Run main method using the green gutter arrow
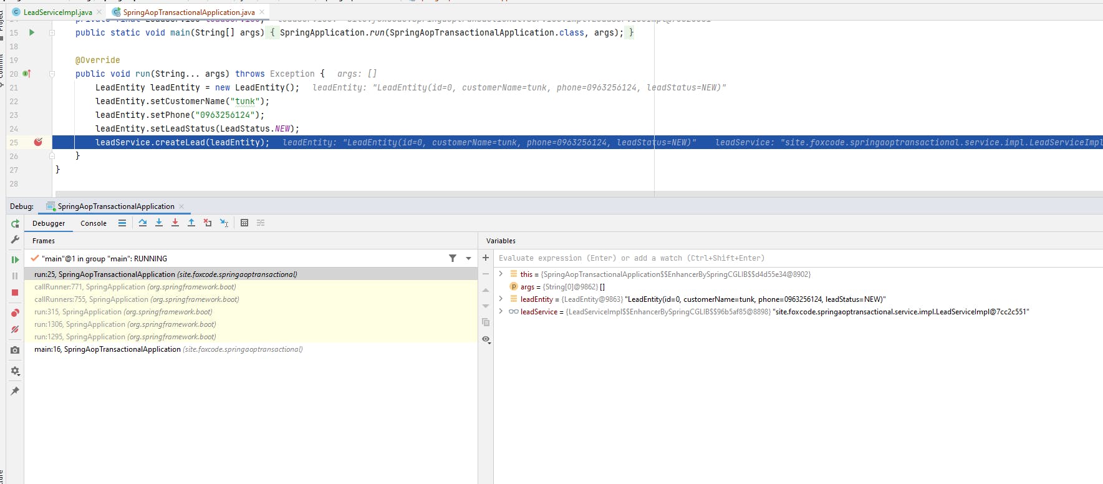Image resolution: width=1103 pixels, height=484 pixels. [32, 32]
